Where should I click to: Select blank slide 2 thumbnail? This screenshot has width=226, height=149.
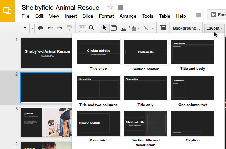(46, 88)
